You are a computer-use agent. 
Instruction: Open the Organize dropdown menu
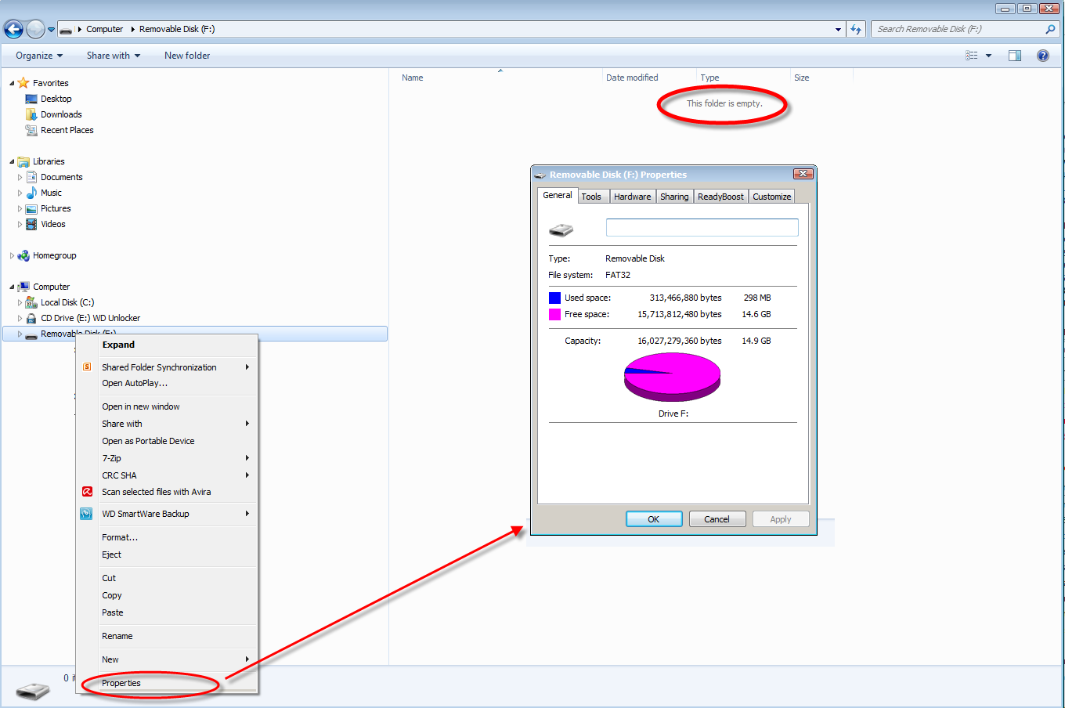(x=38, y=56)
